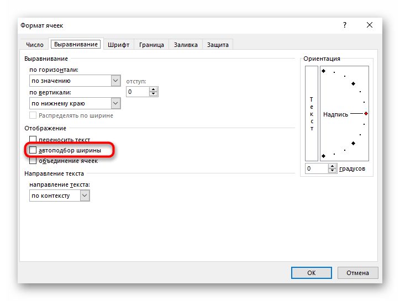Image resolution: width=400 pixels, height=301 pixels.
Task: Select the Надпись text in orientation dial
Action: click(x=335, y=114)
